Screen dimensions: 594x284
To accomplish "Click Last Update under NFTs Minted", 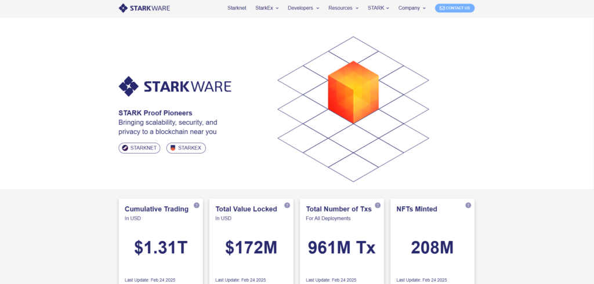I will tap(422, 280).
